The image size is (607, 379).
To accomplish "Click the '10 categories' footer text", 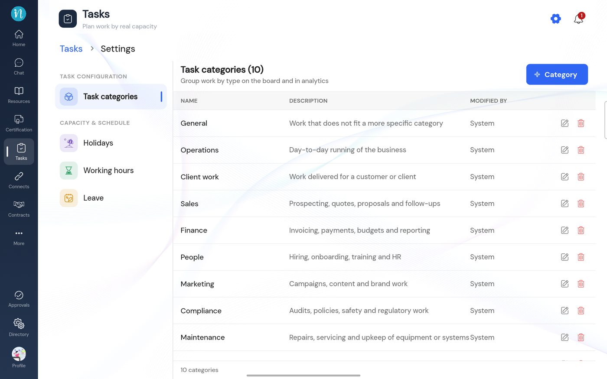I will 199,370.
